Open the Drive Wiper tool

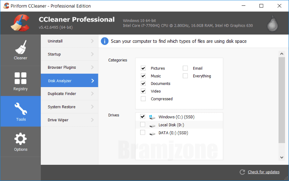(x=69, y=120)
